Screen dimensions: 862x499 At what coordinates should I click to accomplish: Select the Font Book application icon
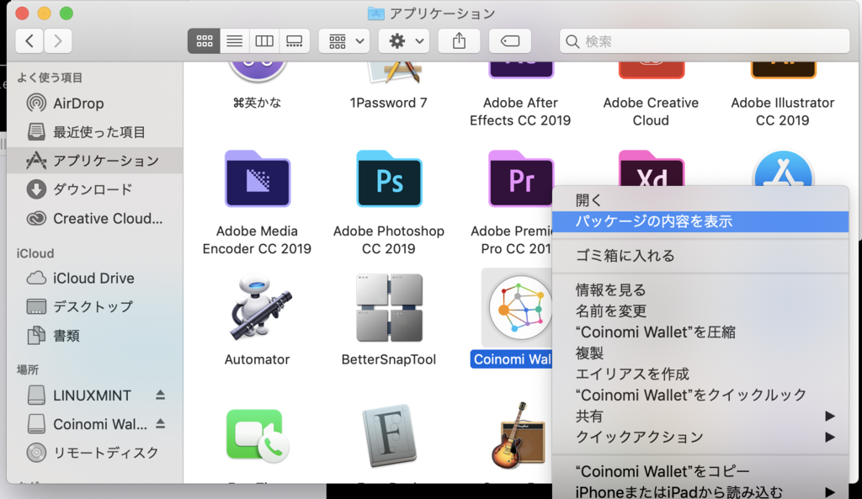(389, 436)
